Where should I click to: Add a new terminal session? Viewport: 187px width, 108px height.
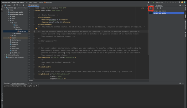pos(29,83)
